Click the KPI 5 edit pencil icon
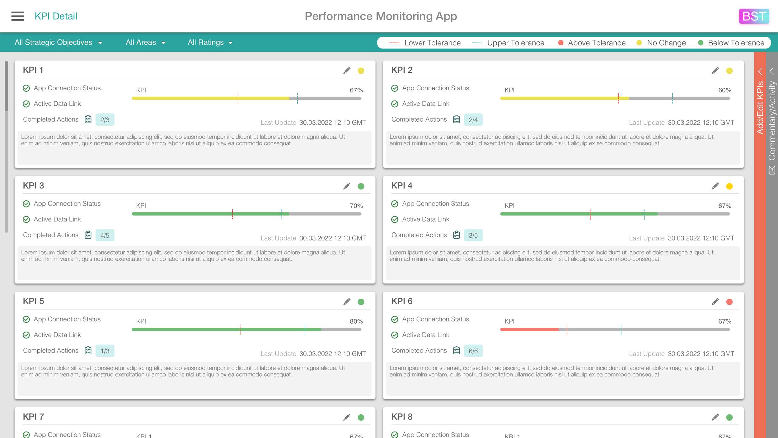The height and width of the screenshot is (438, 778). point(347,301)
